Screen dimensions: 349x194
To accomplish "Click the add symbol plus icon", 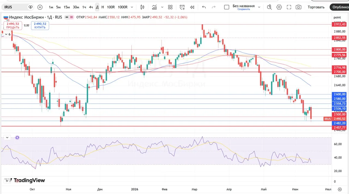I will click(x=40, y=7).
